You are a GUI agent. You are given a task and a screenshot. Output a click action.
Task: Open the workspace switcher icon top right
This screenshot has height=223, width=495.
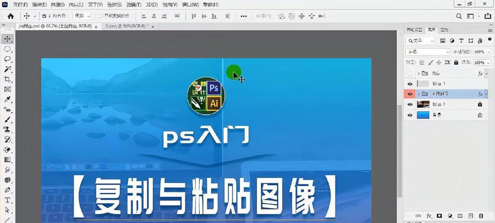tap(470, 16)
